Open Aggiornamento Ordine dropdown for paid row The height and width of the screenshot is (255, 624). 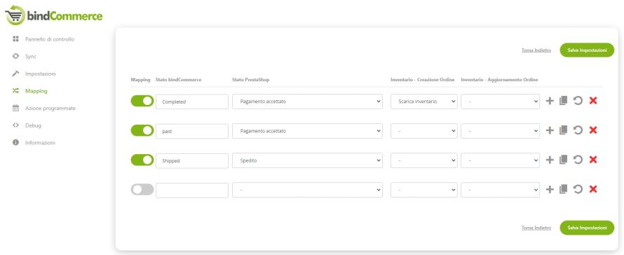pos(500,131)
